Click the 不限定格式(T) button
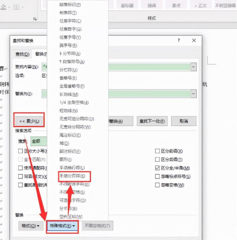Image resolution: width=237 pixels, height=240 pixels. 97,226
